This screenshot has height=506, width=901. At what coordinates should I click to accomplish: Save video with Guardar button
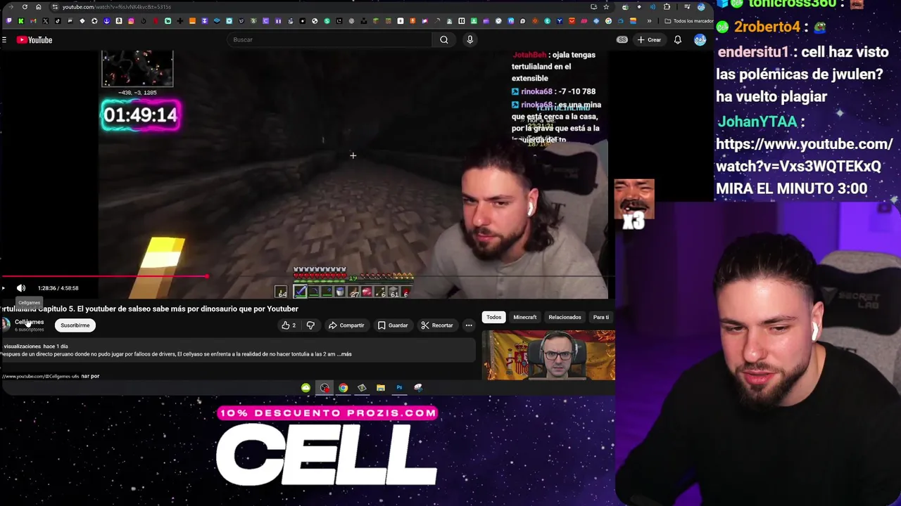pos(393,325)
